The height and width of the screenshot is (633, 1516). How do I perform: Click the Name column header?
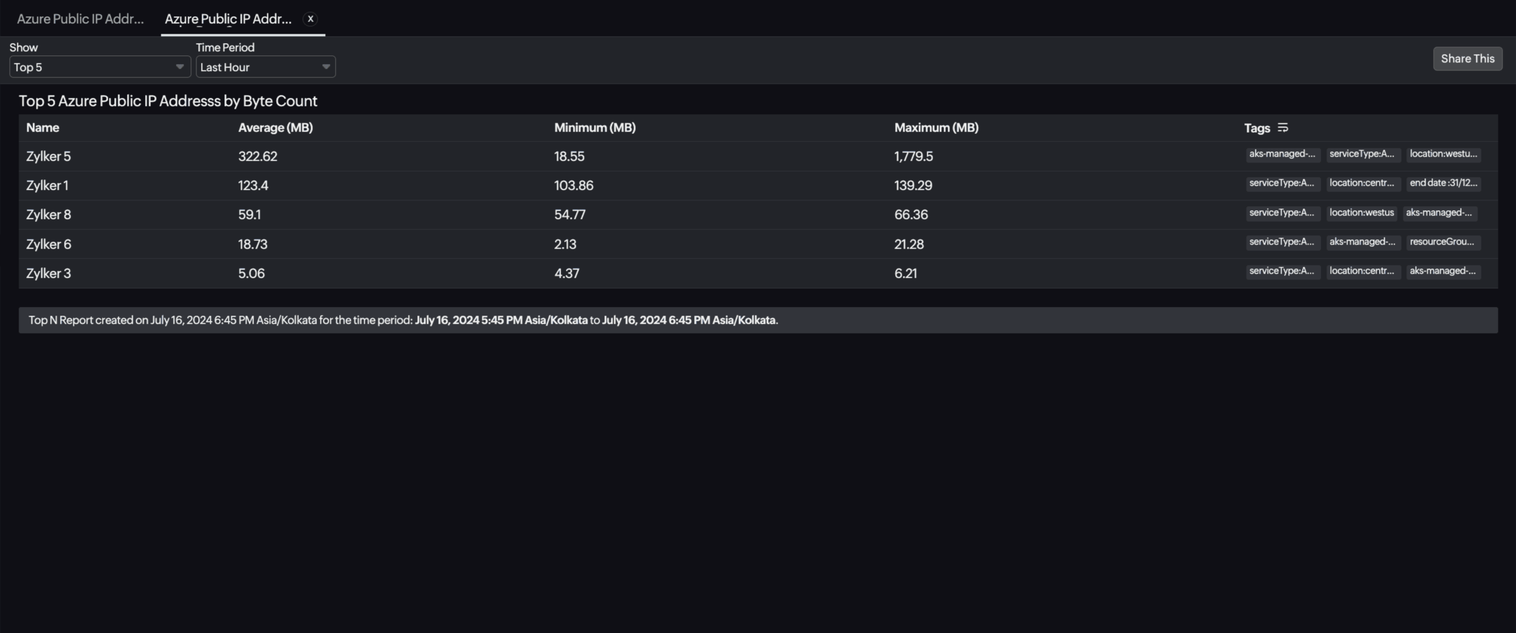point(43,127)
